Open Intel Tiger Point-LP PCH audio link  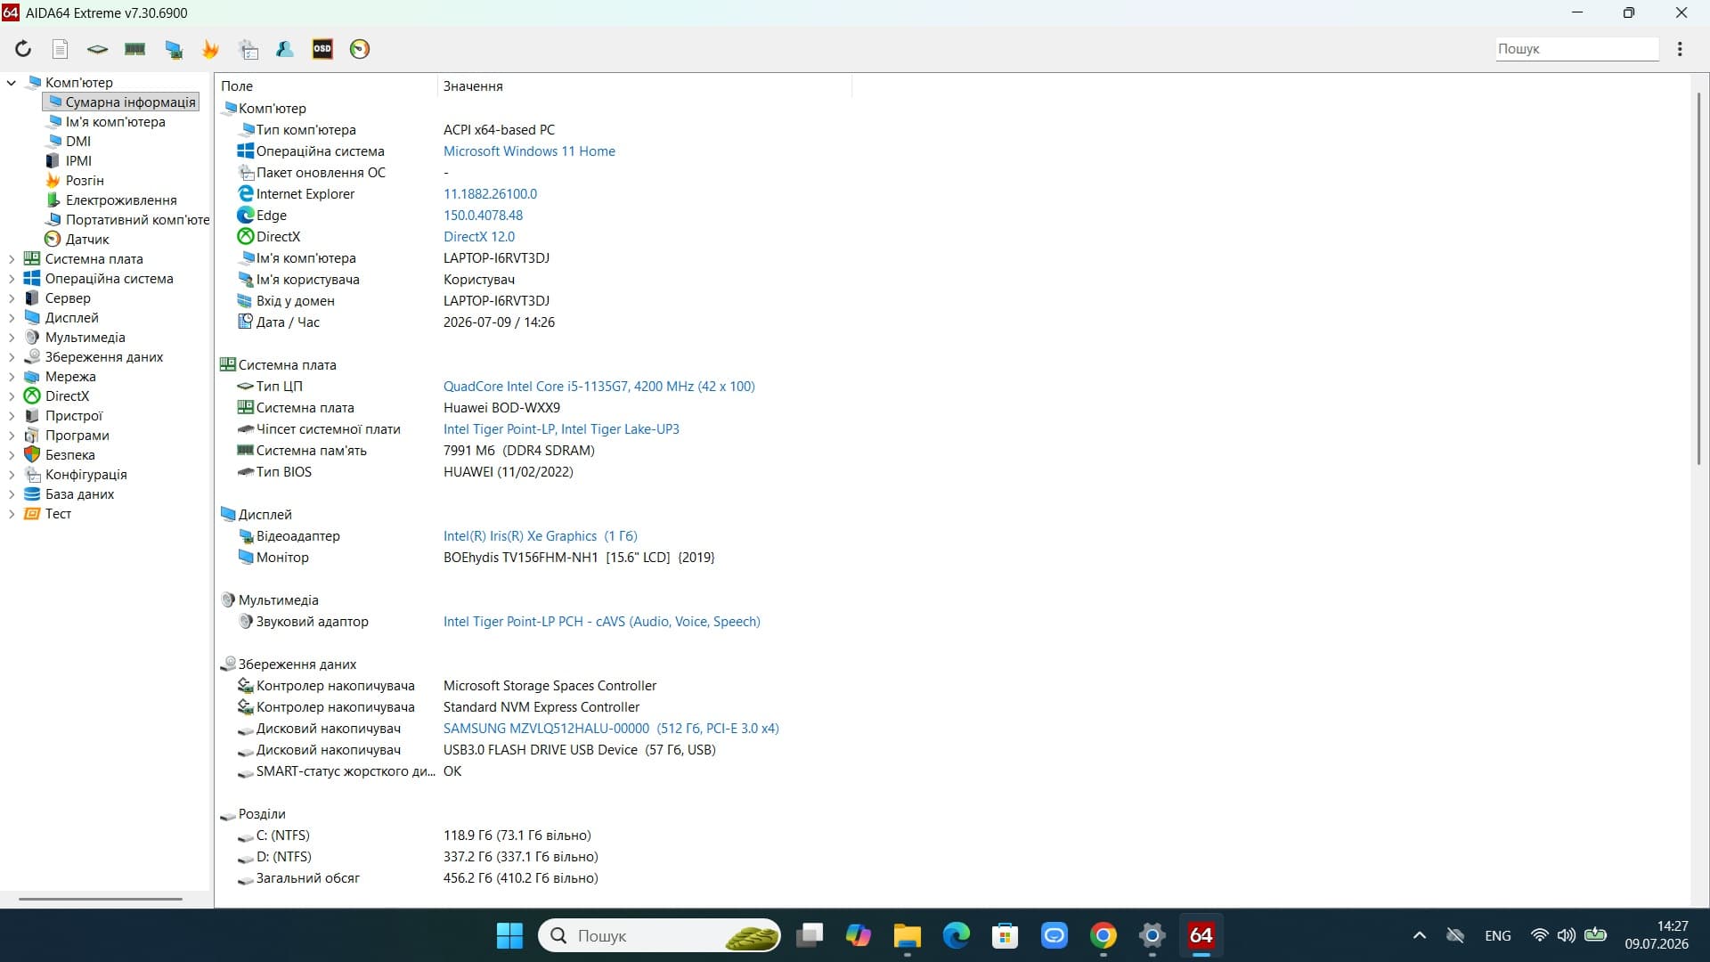point(601,622)
